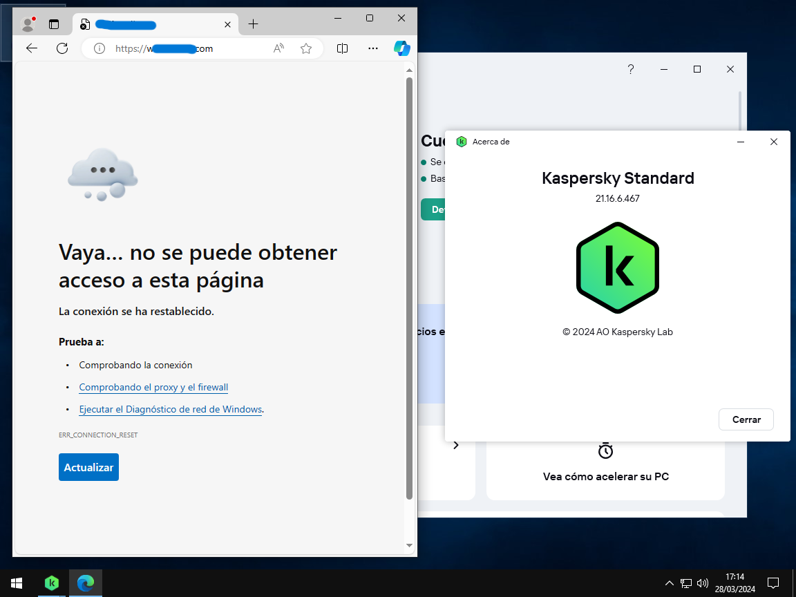This screenshot has height=597, width=796.
Task: Show hidden system tray icons chevron
Action: pyautogui.click(x=669, y=583)
